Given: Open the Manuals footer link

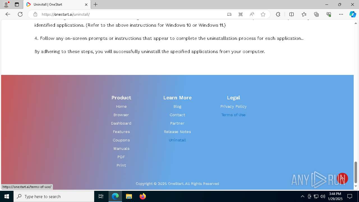Looking at the screenshot, I should 121,148.
